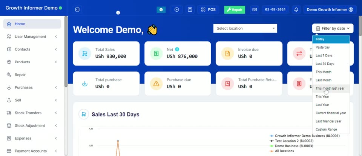Select Custom Range filter option
362x156 pixels.
click(x=331, y=130)
